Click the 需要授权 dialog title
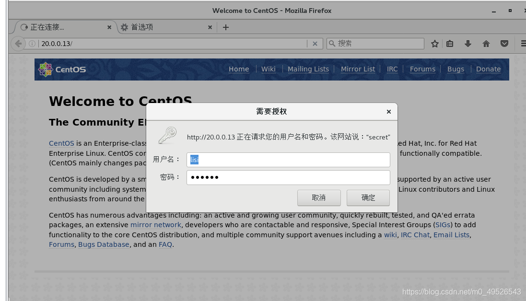Screen dimensions: 526x301 tap(271, 111)
